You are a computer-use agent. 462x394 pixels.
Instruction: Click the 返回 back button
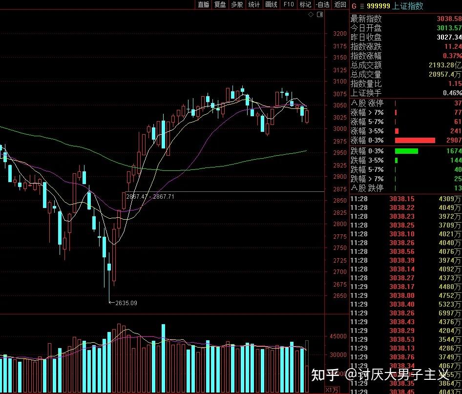pos(340,4)
